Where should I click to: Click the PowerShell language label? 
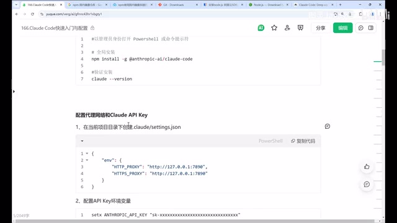click(270, 141)
